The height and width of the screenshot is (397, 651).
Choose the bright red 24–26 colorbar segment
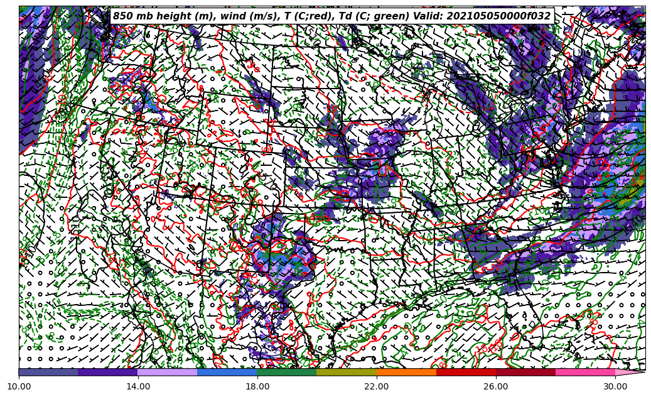(x=466, y=372)
